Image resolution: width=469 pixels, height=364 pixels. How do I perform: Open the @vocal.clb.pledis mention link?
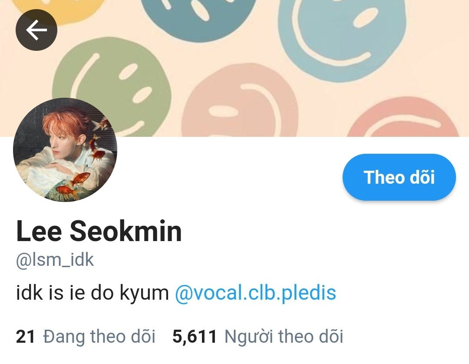(255, 292)
